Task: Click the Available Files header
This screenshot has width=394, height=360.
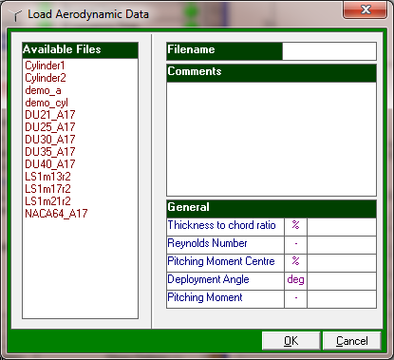Action: [80, 50]
